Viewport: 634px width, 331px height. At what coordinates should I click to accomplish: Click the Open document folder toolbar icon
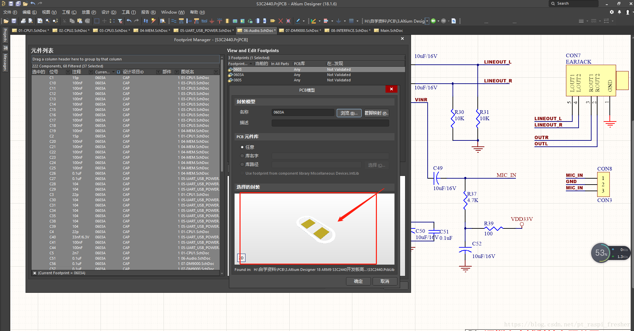pos(6,21)
